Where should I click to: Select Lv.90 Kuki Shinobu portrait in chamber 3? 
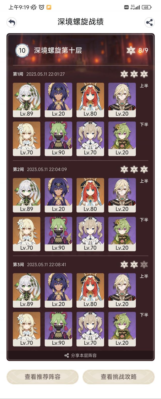[58, 329]
